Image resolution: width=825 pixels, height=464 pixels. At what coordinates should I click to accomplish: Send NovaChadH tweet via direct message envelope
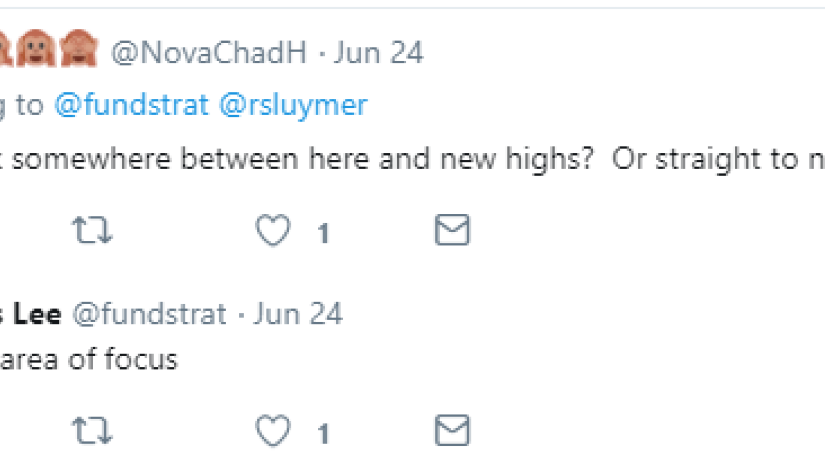453,229
